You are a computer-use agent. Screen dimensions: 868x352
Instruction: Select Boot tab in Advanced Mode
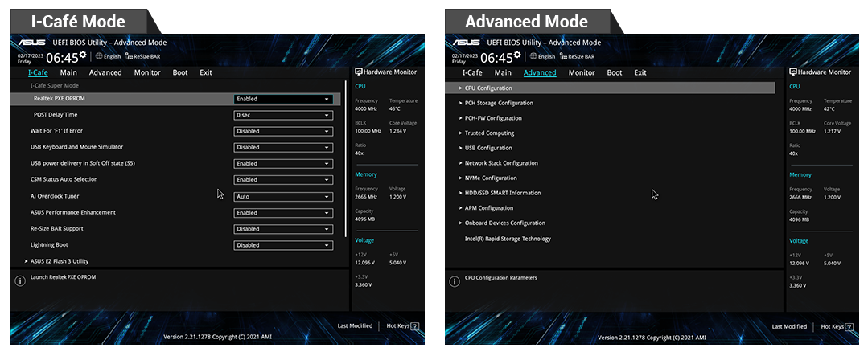615,72
